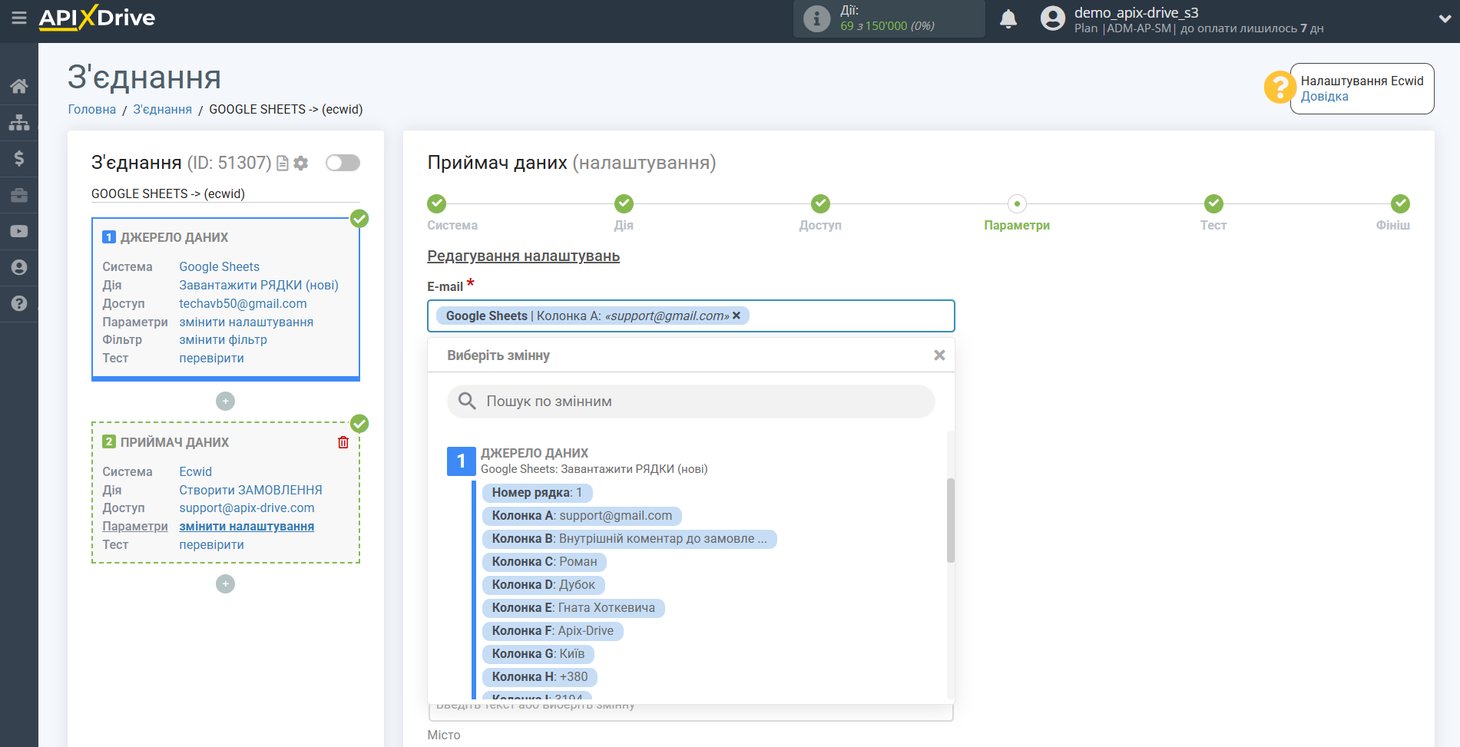
Task: Select variable Колонка F: Apix-Drive
Action: [x=553, y=631]
